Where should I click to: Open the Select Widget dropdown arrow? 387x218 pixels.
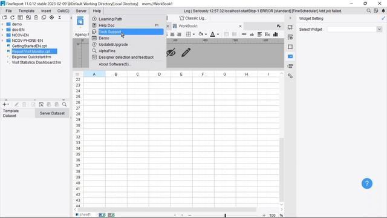click(379, 30)
